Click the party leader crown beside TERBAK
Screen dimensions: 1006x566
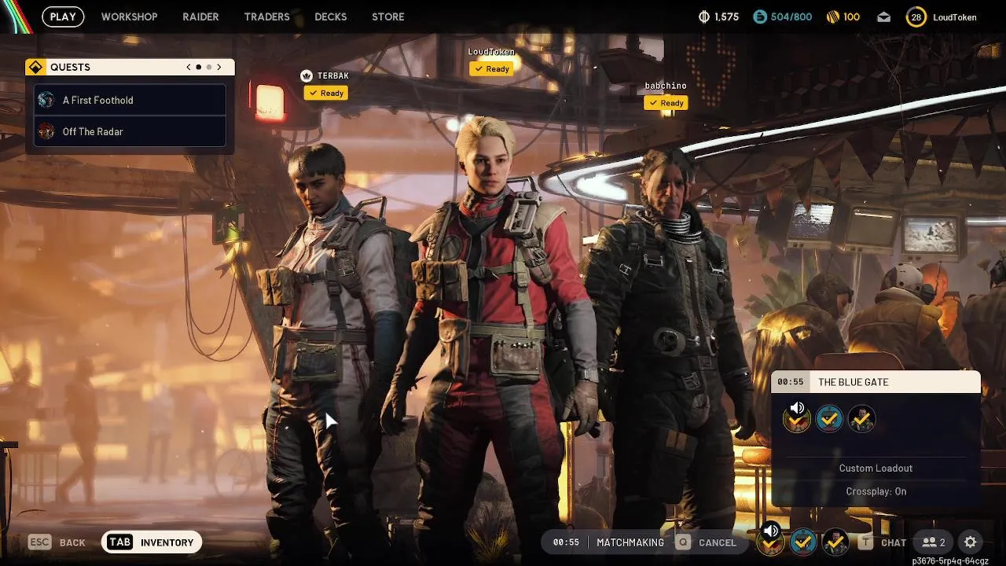coord(307,75)
